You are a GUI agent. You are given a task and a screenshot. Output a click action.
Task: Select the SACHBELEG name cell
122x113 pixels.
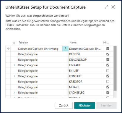click(85, 93)
